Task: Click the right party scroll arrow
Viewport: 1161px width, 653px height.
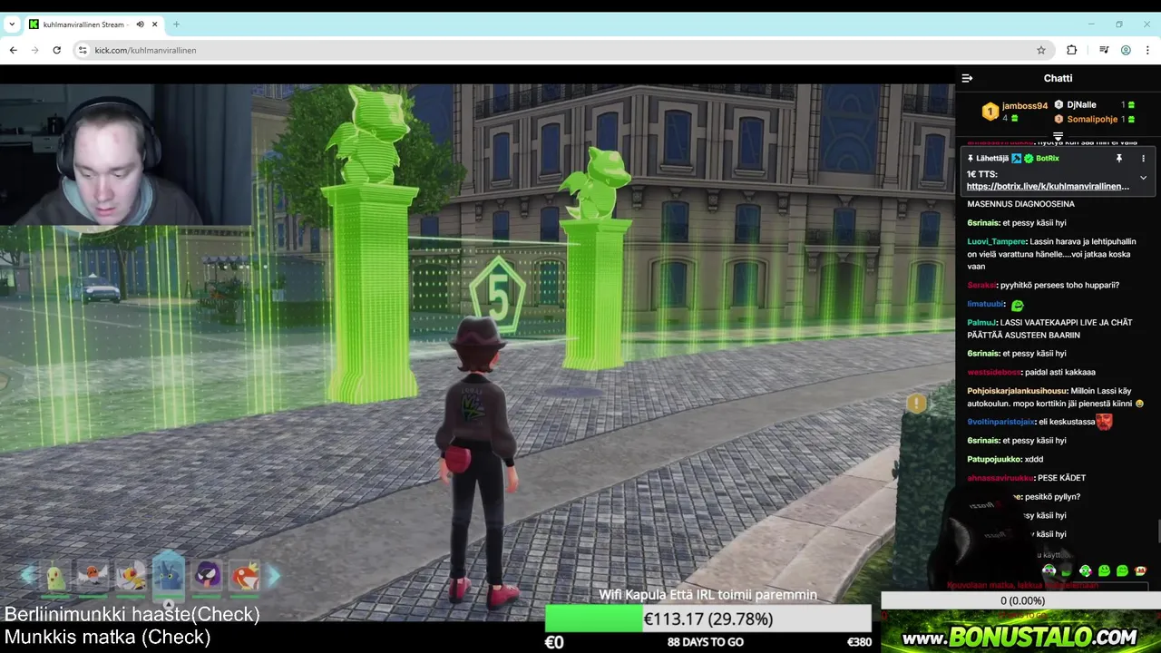Action: pyautogui.click(x=274, y=574)
